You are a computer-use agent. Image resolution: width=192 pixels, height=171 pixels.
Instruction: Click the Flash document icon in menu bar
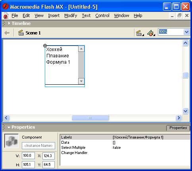click(x=6, y=16)
